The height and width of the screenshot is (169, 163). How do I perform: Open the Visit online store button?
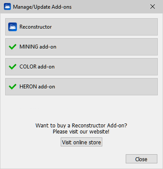tap(81, 142)
